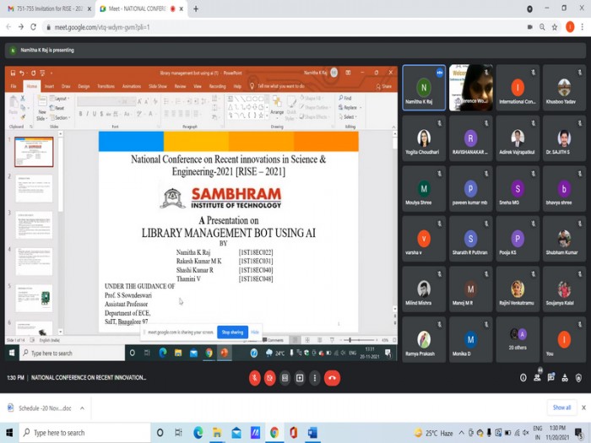This screenshot has height=443, width=591.
Task: Switch to the Slide Show ribbon tab
Action: point(158,86)
